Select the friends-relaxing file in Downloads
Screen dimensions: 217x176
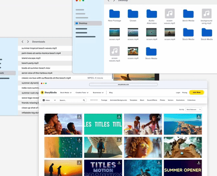pos(28,103)
